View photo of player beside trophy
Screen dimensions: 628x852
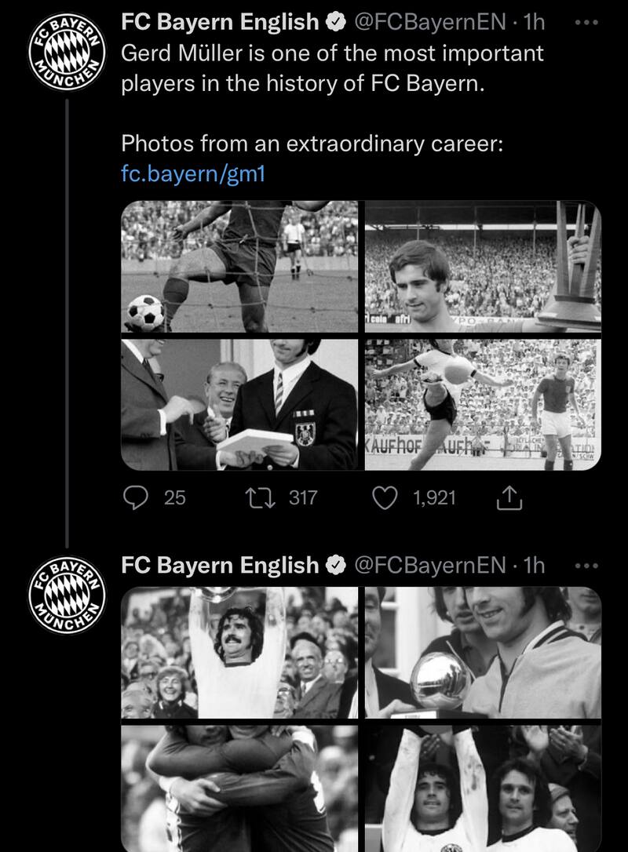coord(483,267)
